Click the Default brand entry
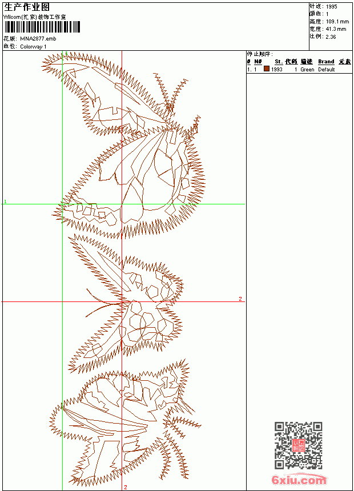Viewport: 354px width, 491px height. click(x=327, y=70)
